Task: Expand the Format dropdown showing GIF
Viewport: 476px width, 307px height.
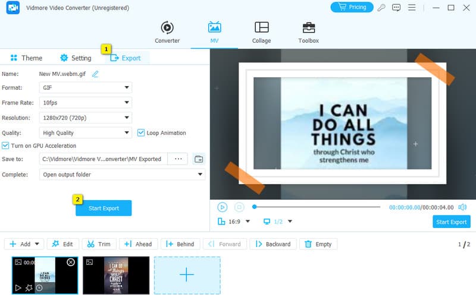Action: [x=85, y=87]
